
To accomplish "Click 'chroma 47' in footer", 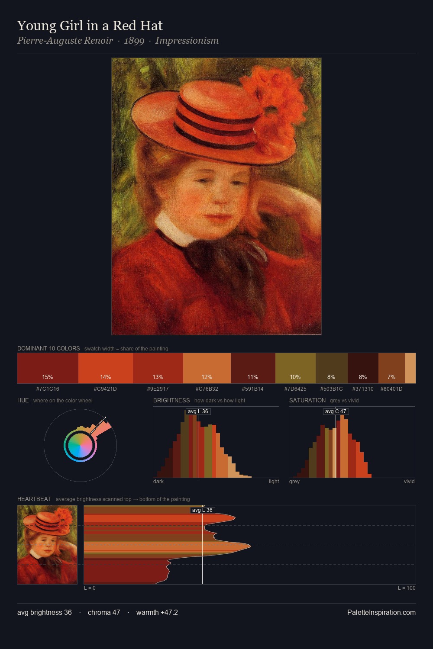I will (104, 612).
